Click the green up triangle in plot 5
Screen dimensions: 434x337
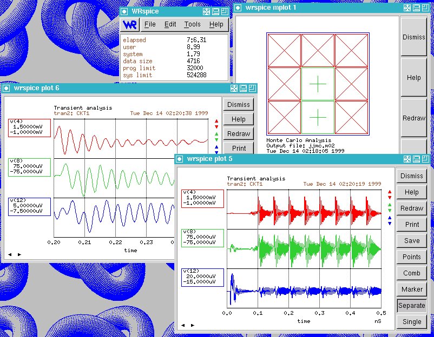(x=390, y=205)
